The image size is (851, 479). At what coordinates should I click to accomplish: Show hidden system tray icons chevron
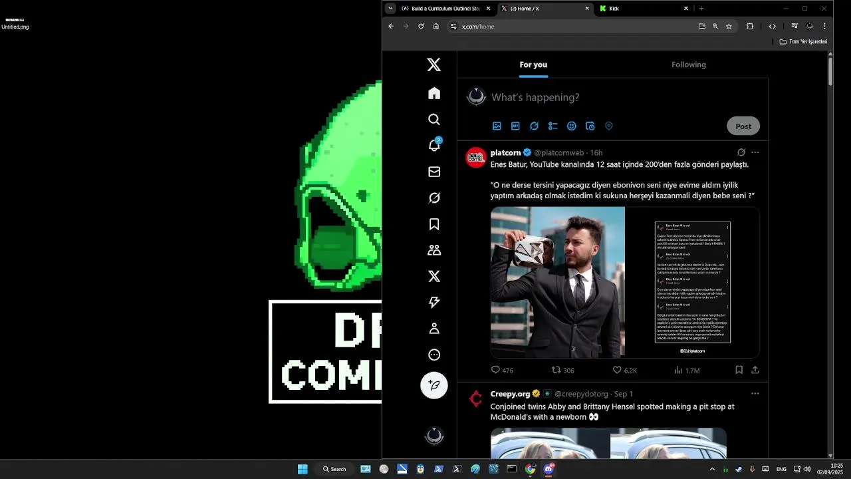[x=712, y=469]
